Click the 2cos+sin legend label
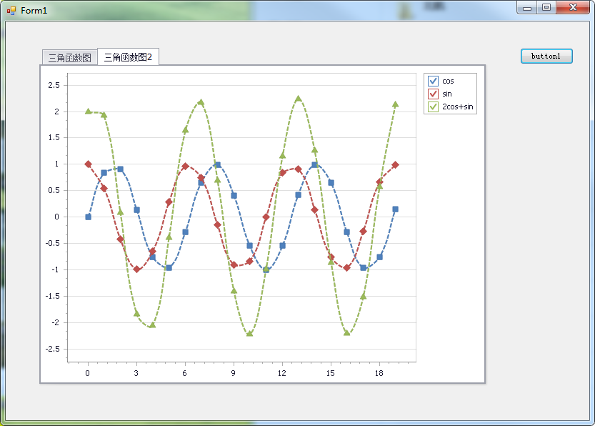The image size is (595, 426). pyautogui.click(x=458, y=106)
